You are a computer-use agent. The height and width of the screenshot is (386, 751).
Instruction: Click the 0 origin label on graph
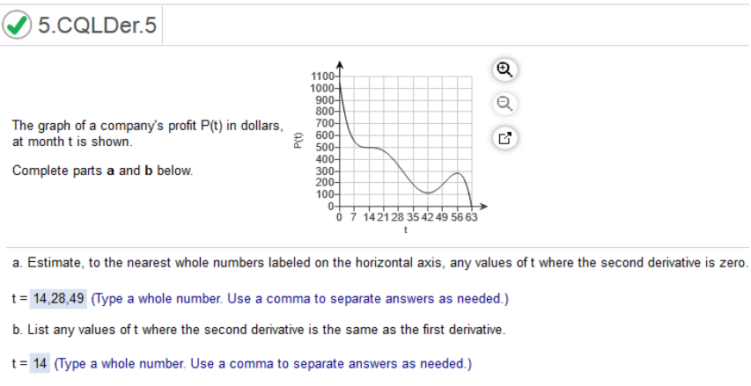click(x=340, y=218)
